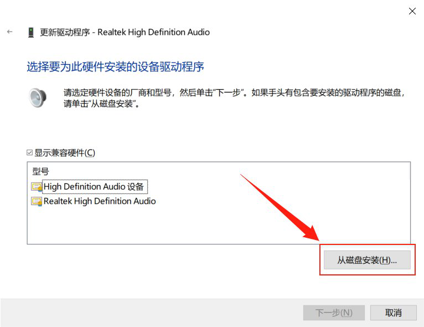The image size is (424, 327).
Task: Click the driver icon next to High Definition Audio 设备
Action: pyautogui.click(x=37, y=187)
